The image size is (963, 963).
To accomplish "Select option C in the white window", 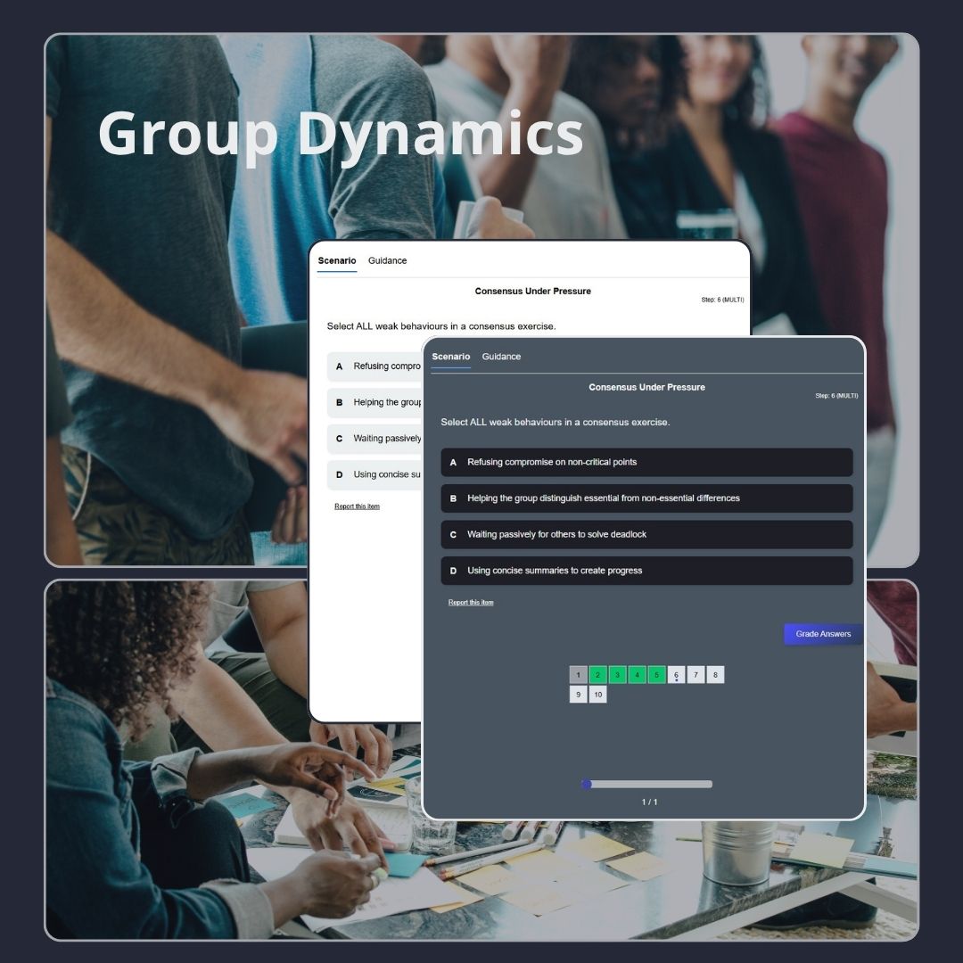I will [374, 439].
